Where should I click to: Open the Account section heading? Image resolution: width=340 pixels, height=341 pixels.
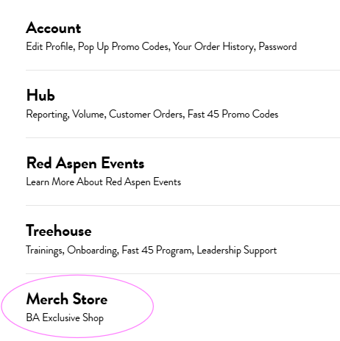coord(54,28)
